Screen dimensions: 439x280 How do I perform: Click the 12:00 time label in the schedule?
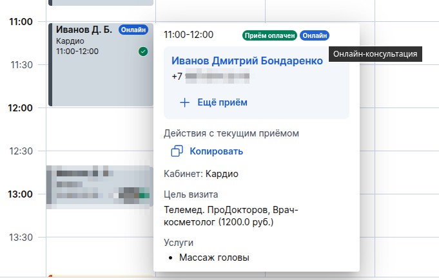20,108
